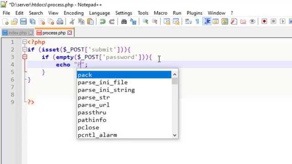This screenshot has width=292, height=164.
Task: Open the Encoding menu
Action: tap(74, 13)
